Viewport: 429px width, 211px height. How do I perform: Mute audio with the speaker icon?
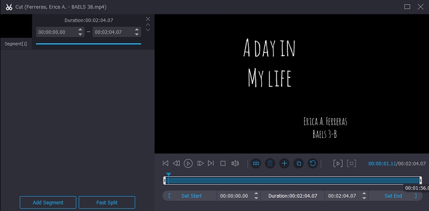[235, 163]
